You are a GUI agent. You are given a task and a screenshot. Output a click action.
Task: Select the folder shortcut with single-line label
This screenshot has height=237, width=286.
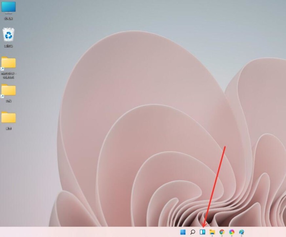(8, 93)
